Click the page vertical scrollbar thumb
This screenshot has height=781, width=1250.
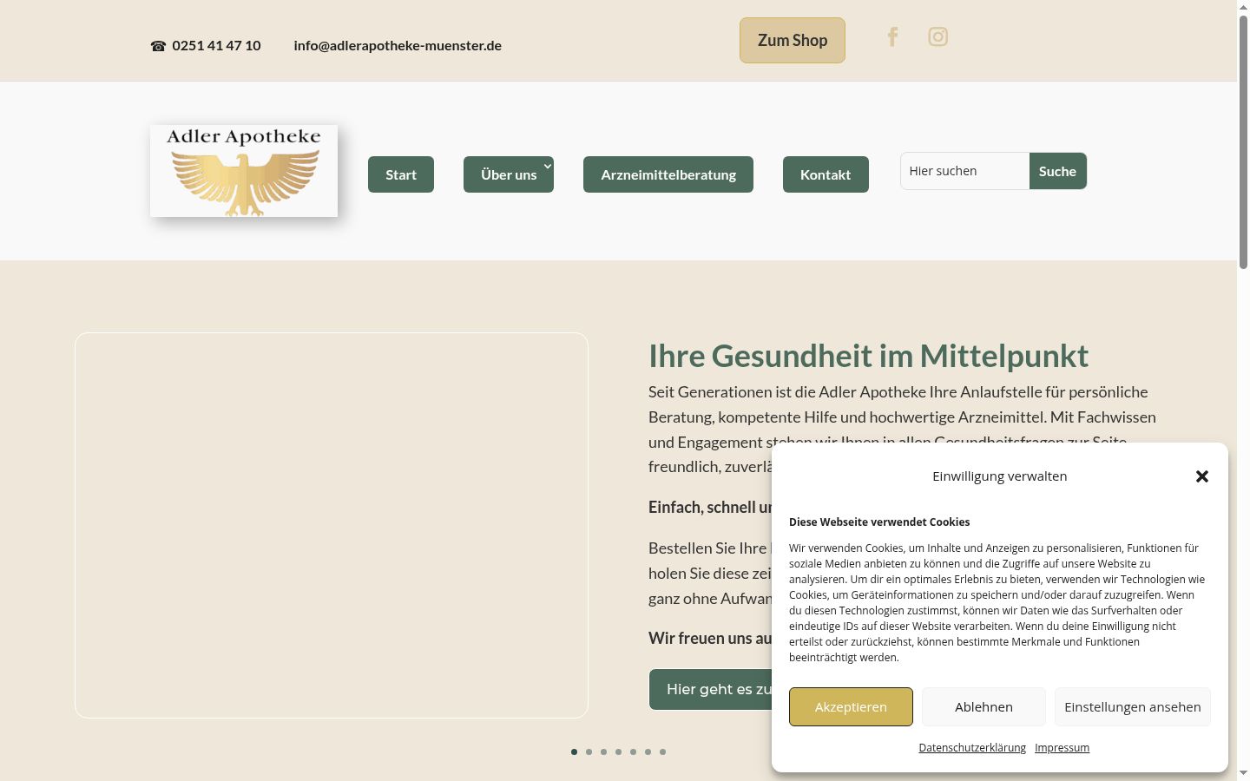coord(1243,142)
